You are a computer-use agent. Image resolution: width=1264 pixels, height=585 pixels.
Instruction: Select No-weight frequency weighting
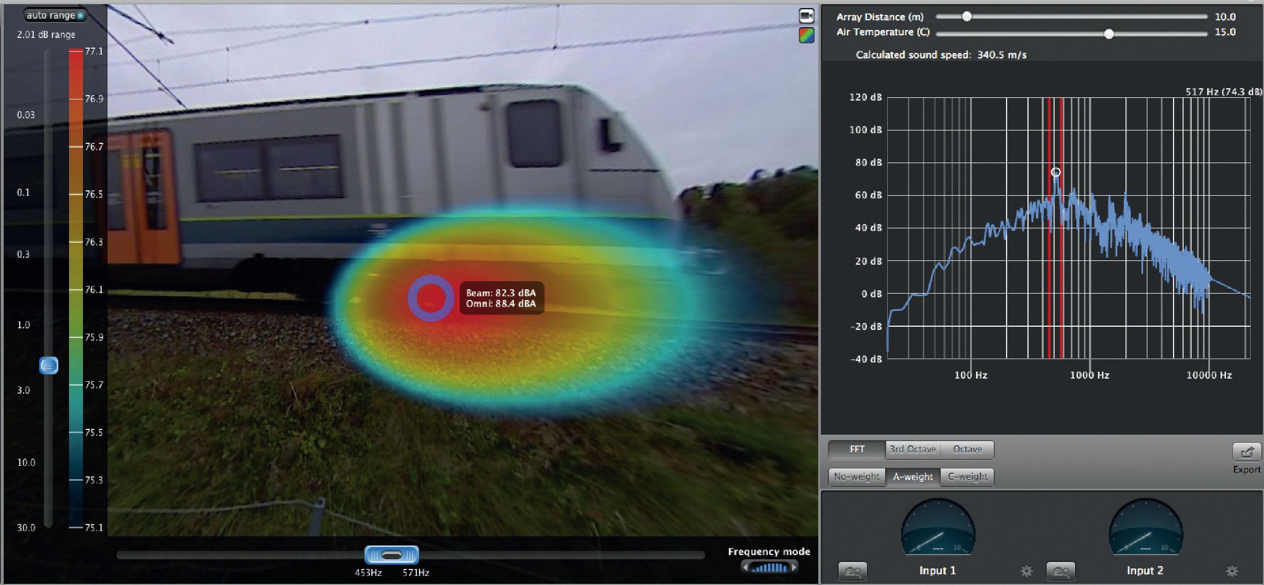pyautogui.click(x=856, y=476)
